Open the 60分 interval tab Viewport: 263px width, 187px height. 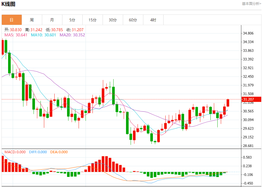(133, 20)
